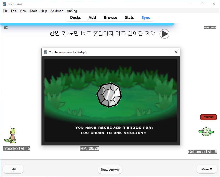Click '100 cards in one session!' text

113,133
